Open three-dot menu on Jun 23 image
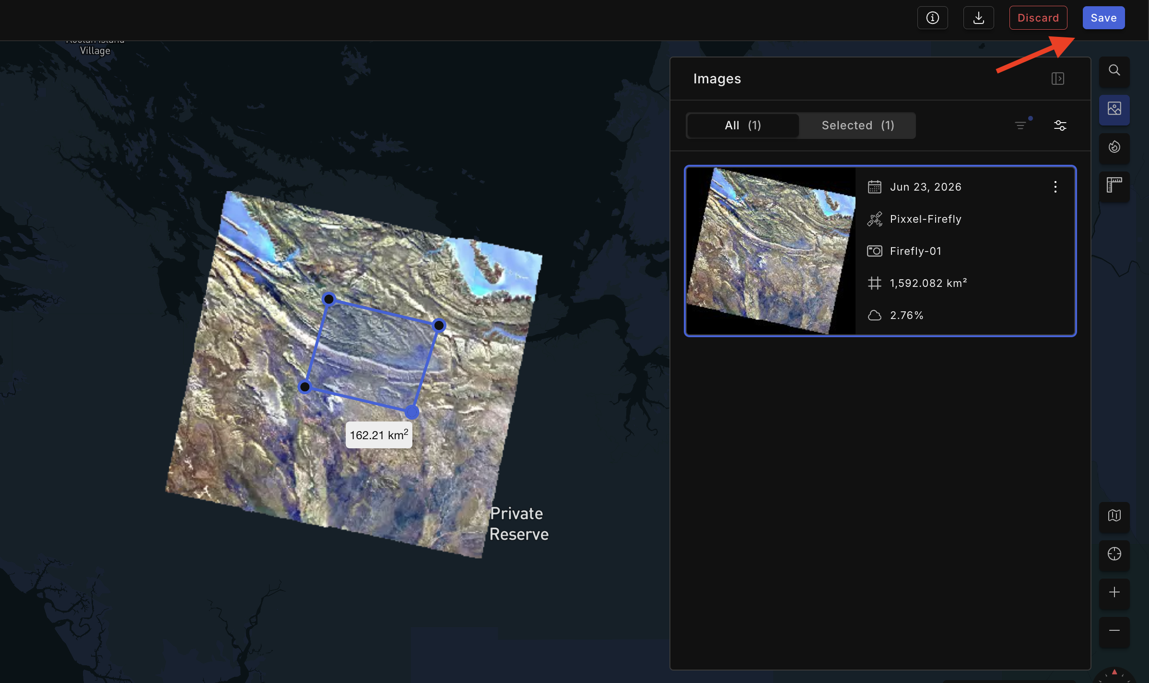The height and width of the screenshot is (683, 1149). tap(1055, 187)
